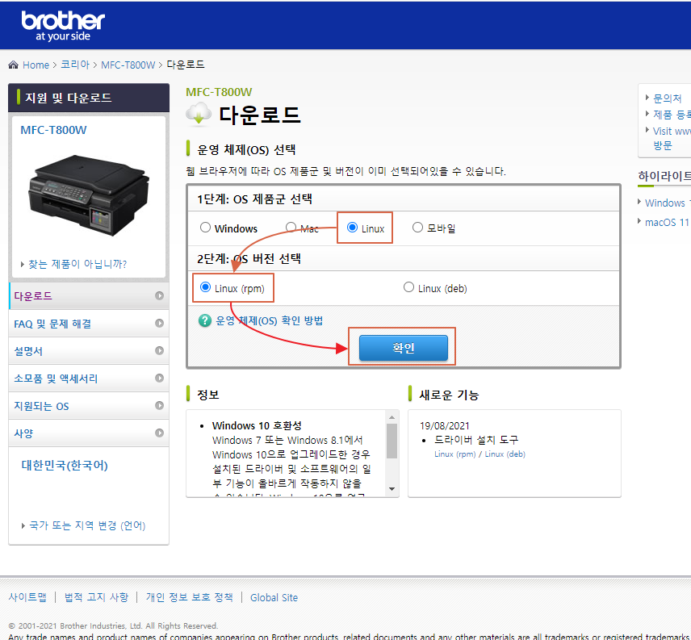This screenshot has width=691, height=640.
Task: Click the MFC-T800W printer product image
Action: pos(89,195)
